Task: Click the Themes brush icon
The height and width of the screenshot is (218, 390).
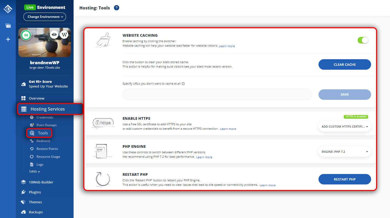Action: pos(23,202)
